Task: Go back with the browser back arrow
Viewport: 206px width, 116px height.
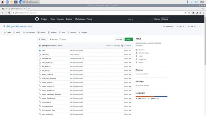Action: coord(2,13)
